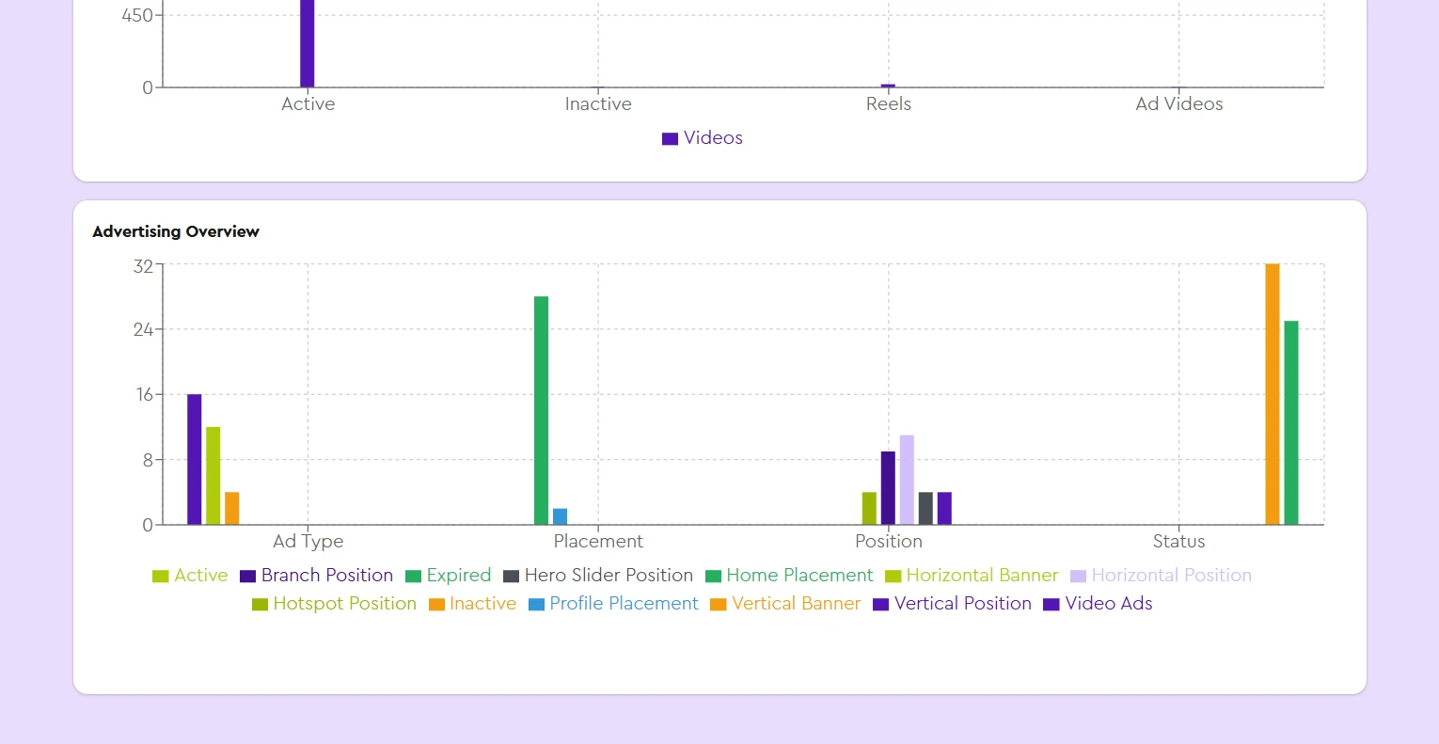Click the "Ad Videos" axis label
Viewport: 1439px width, 744px height.
click(1179, 104)
